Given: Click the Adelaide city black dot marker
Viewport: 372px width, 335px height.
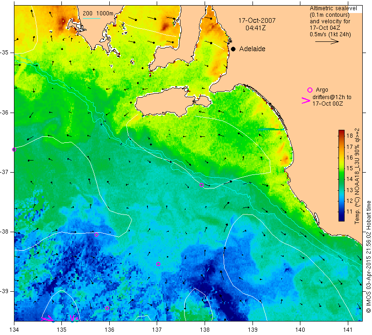Looking at the screenshot, I should (x=233, y=49).
